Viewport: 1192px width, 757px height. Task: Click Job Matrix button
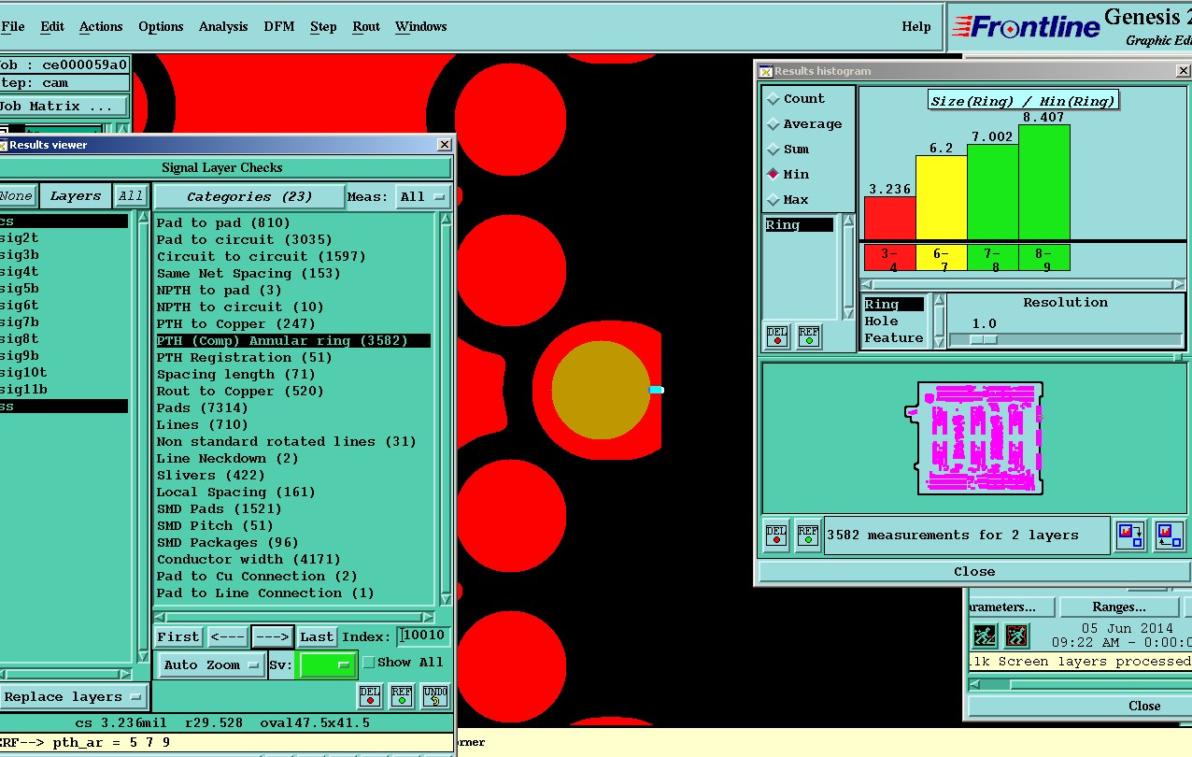click(63, 106)
